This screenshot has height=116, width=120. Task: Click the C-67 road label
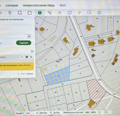pos(114,94)
